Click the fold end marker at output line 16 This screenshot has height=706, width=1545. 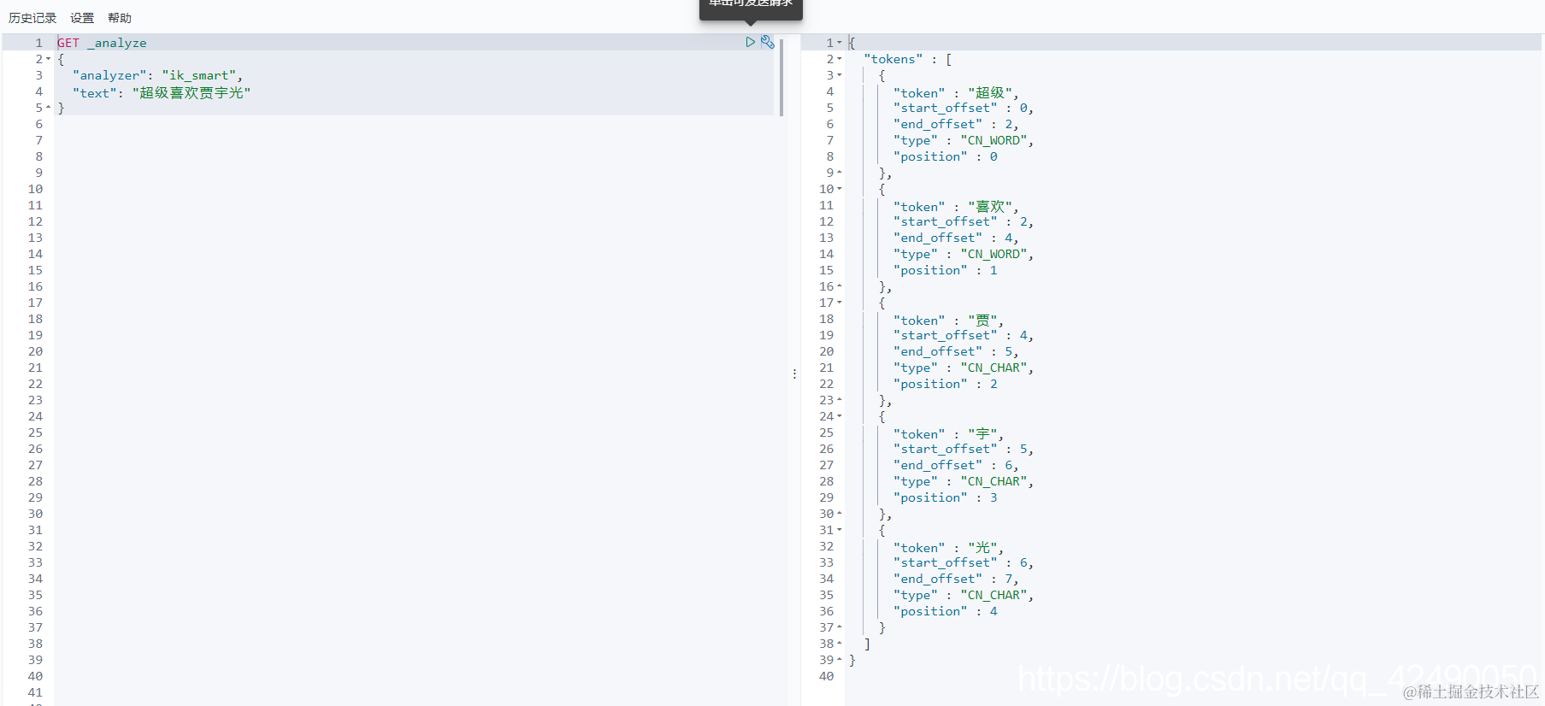(x=840, y=286)
